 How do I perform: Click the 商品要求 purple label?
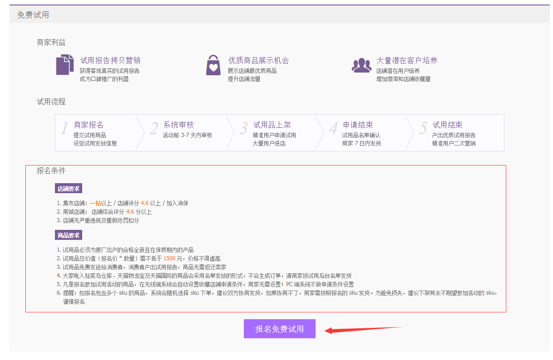pos(69,235)
